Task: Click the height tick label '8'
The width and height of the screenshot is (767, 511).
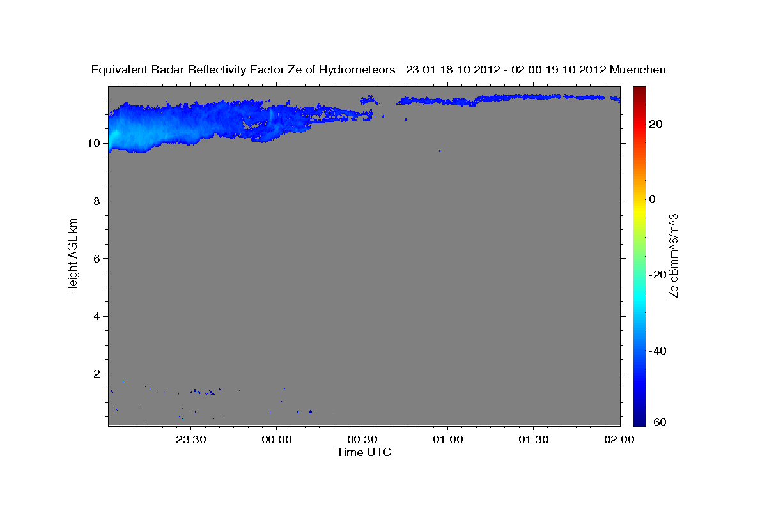Action: coord(97,201)
